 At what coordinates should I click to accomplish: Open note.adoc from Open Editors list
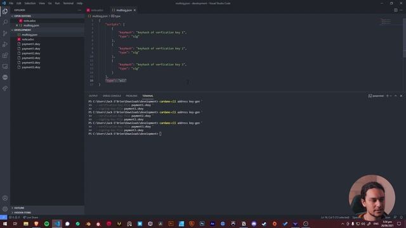47,21
